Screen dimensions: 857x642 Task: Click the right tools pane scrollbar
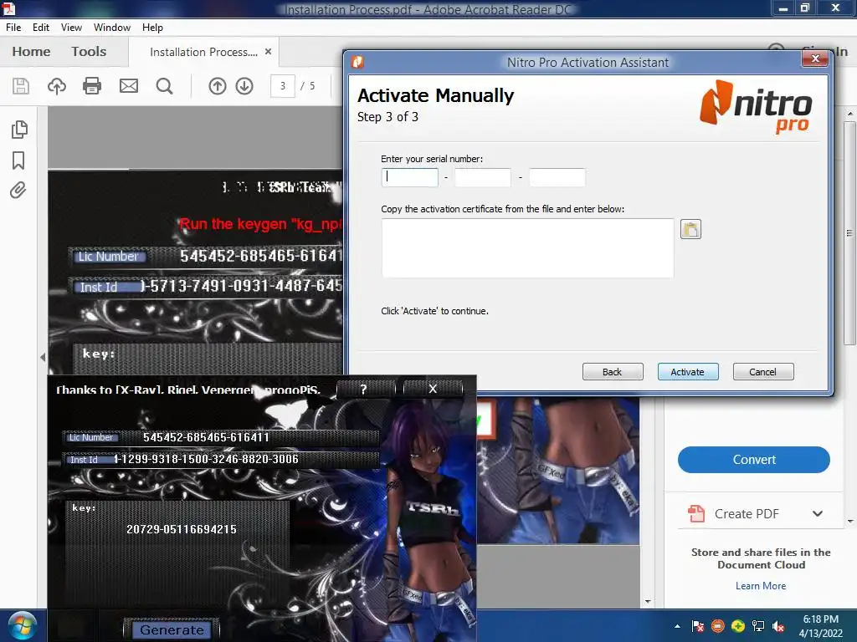[x=850, y=233]
